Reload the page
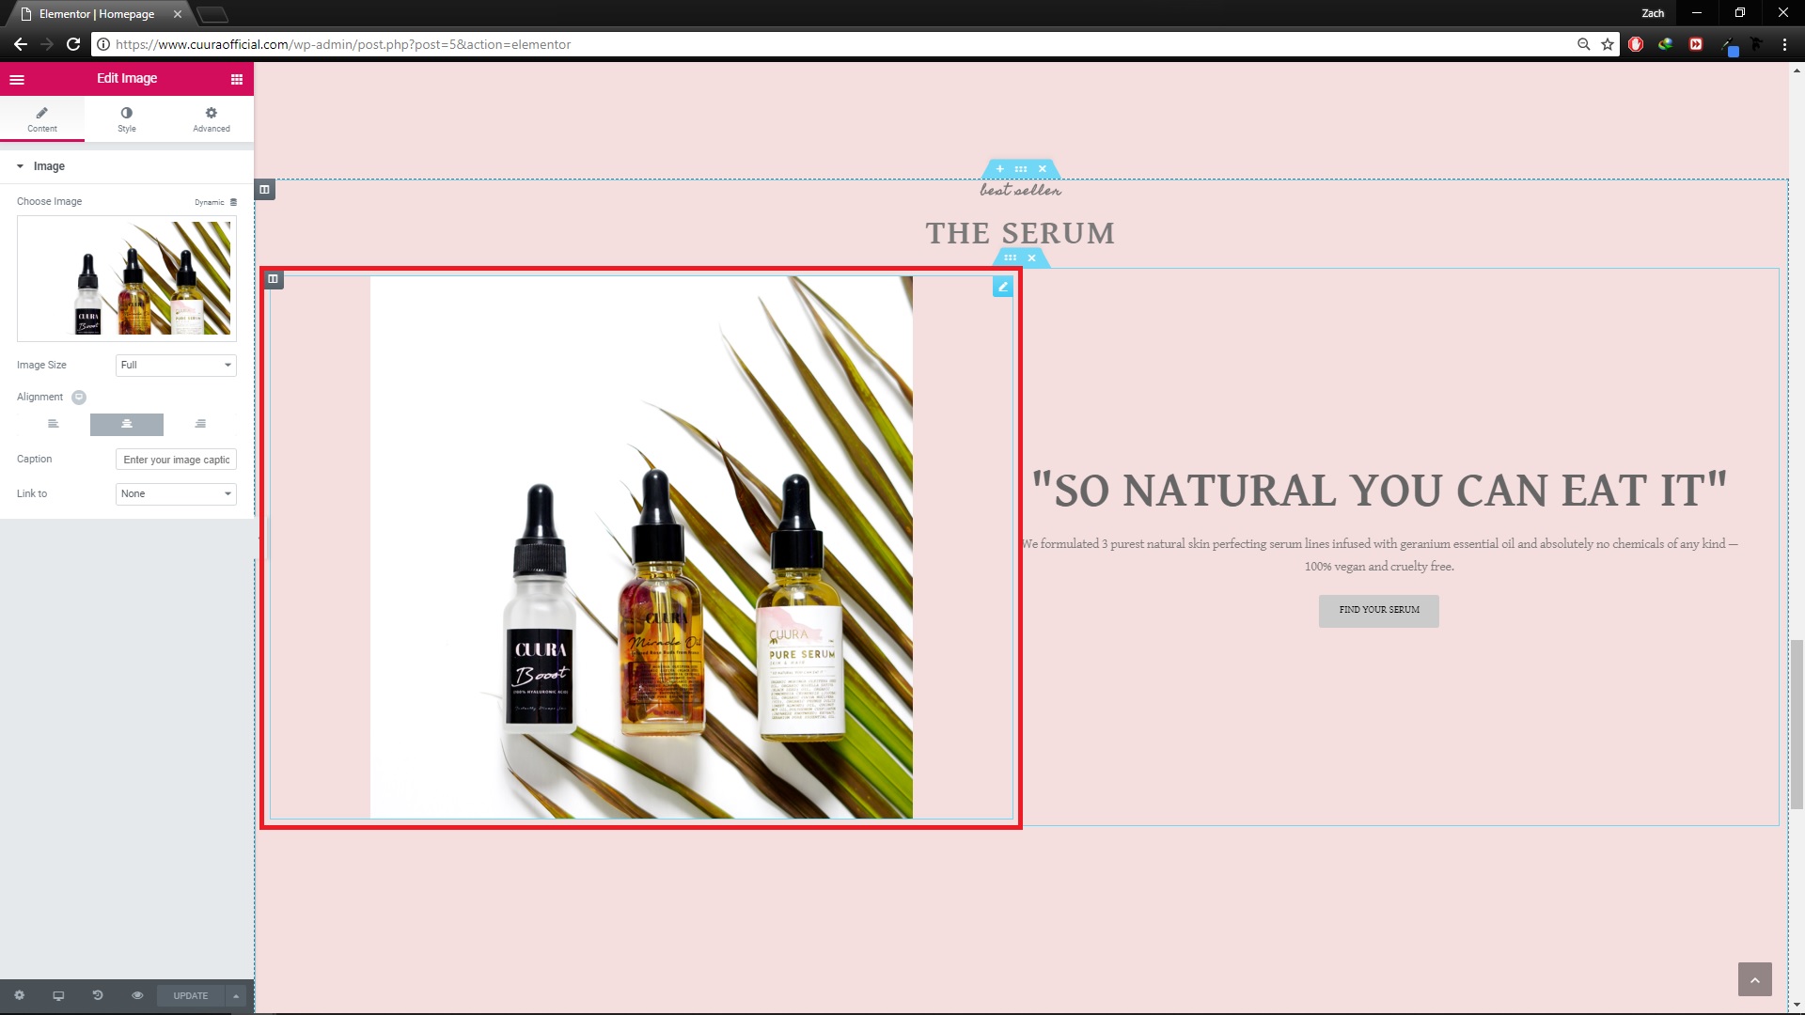This screenshot has height=1015, width=1805. coord(73,44)
